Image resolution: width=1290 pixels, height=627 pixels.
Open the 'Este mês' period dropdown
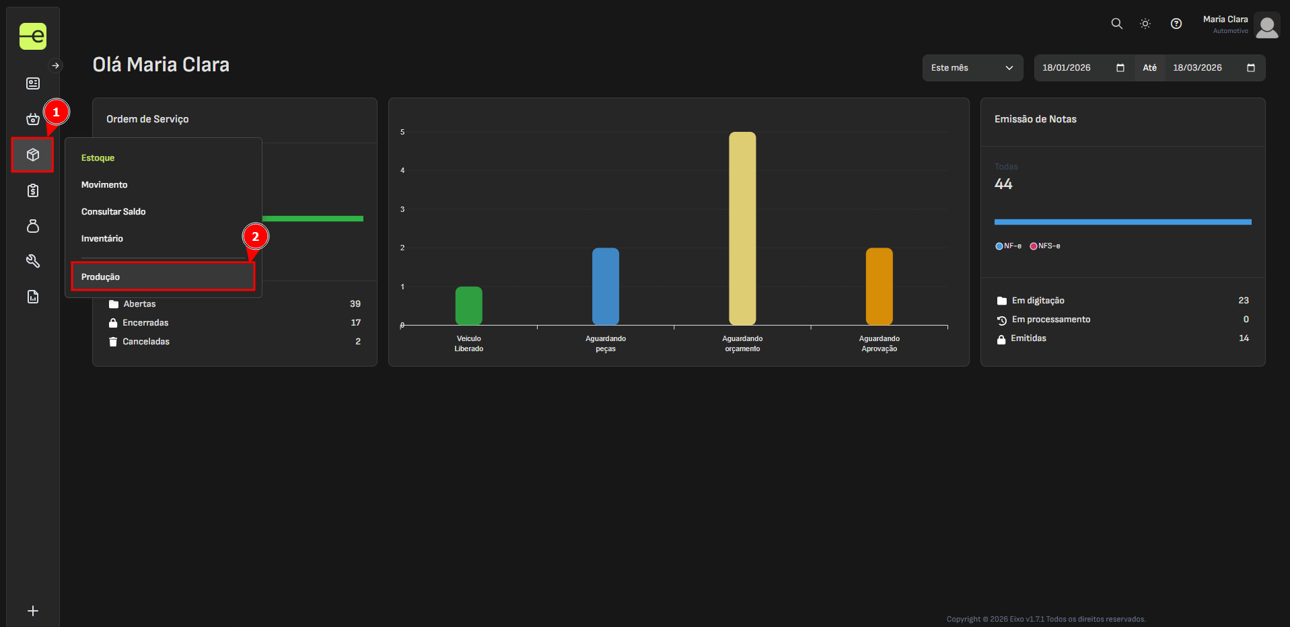click(972, 68)
